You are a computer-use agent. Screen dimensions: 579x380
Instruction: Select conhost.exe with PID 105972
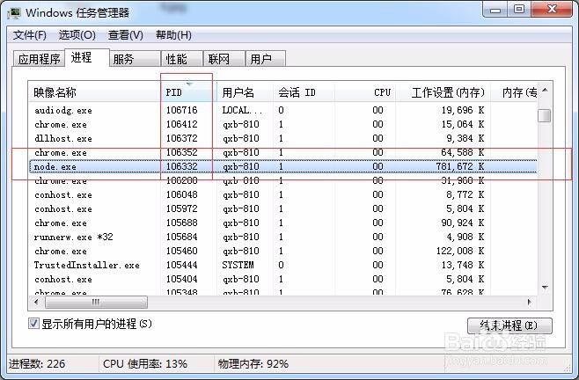point(282,208)
